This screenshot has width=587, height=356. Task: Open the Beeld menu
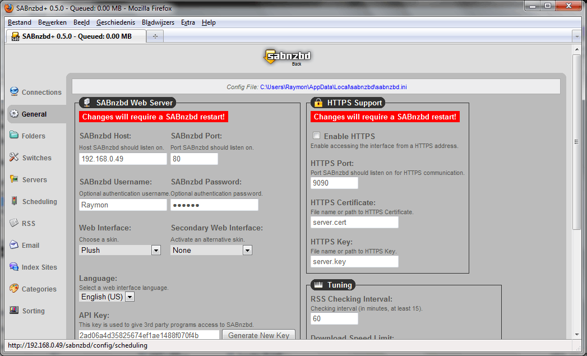(x=81, y=22)
